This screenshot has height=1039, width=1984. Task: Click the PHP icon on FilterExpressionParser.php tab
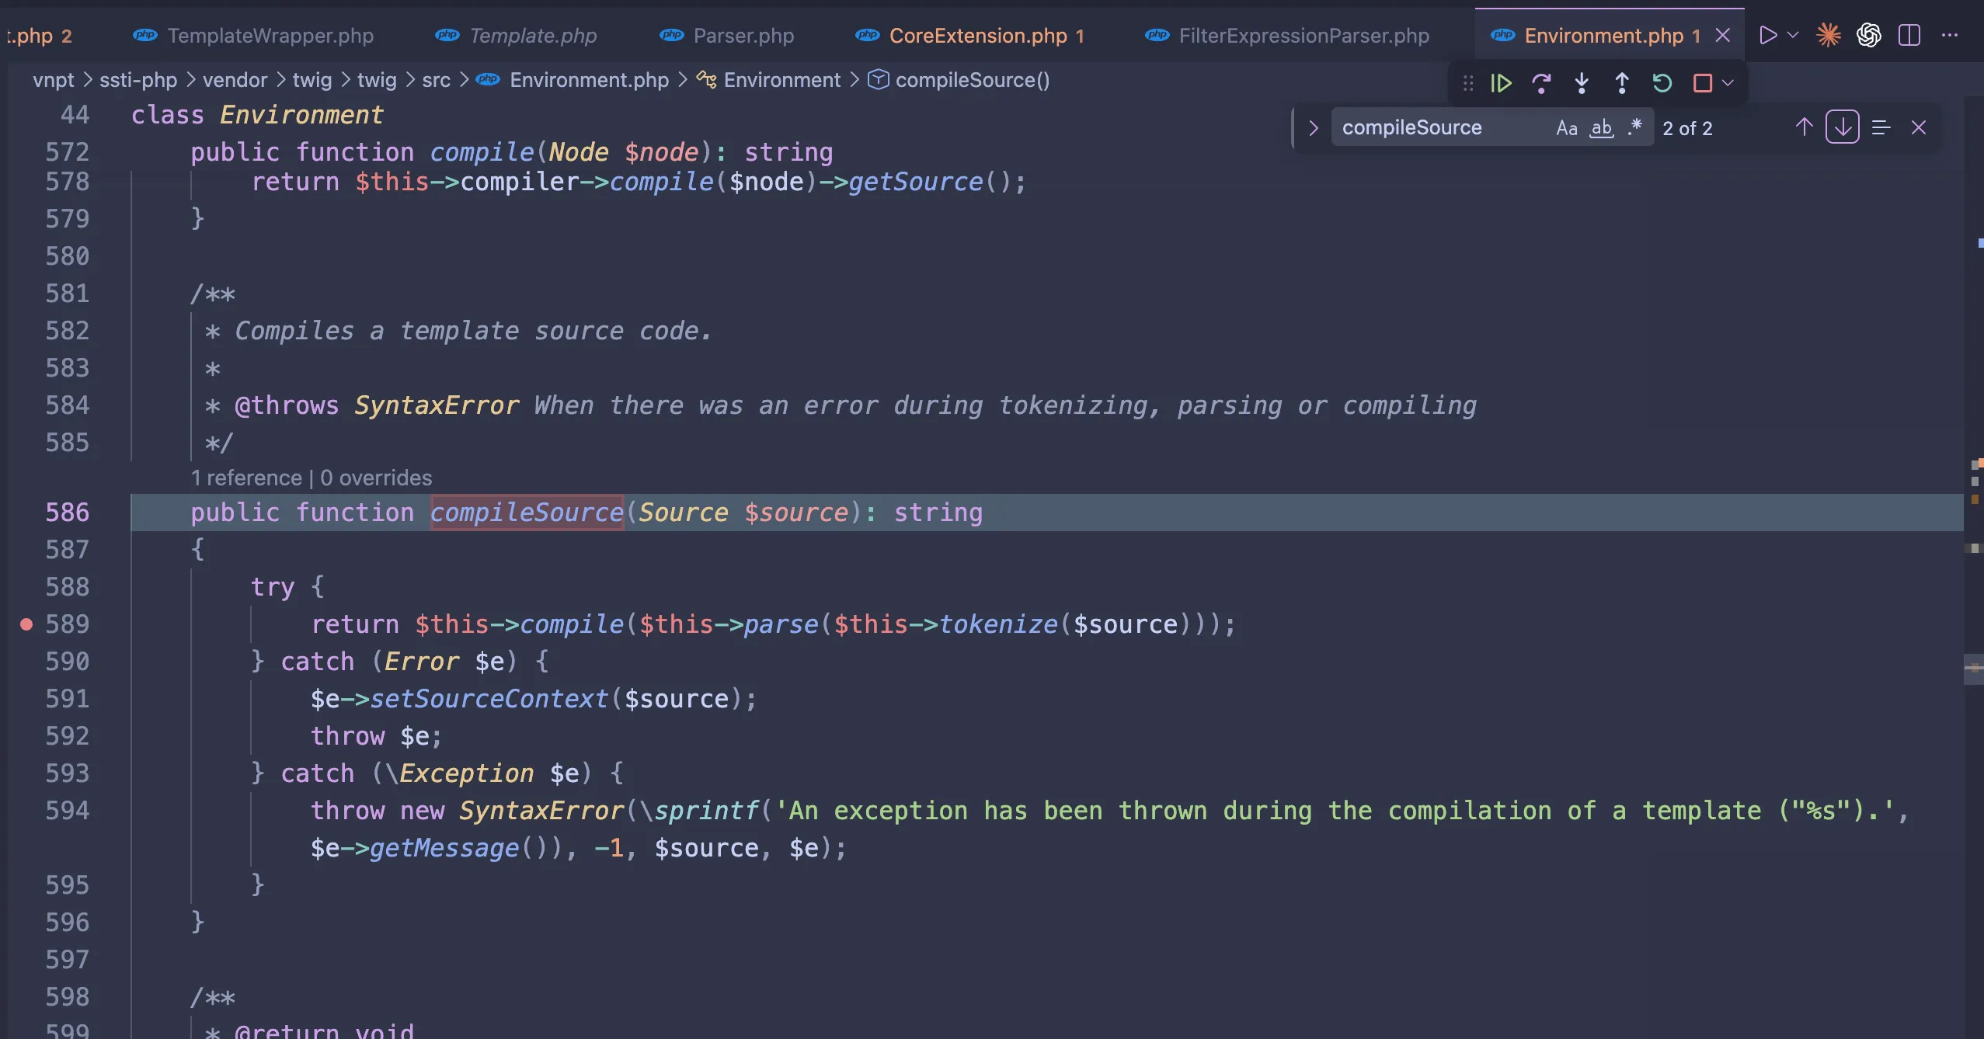pos(1157,35)
